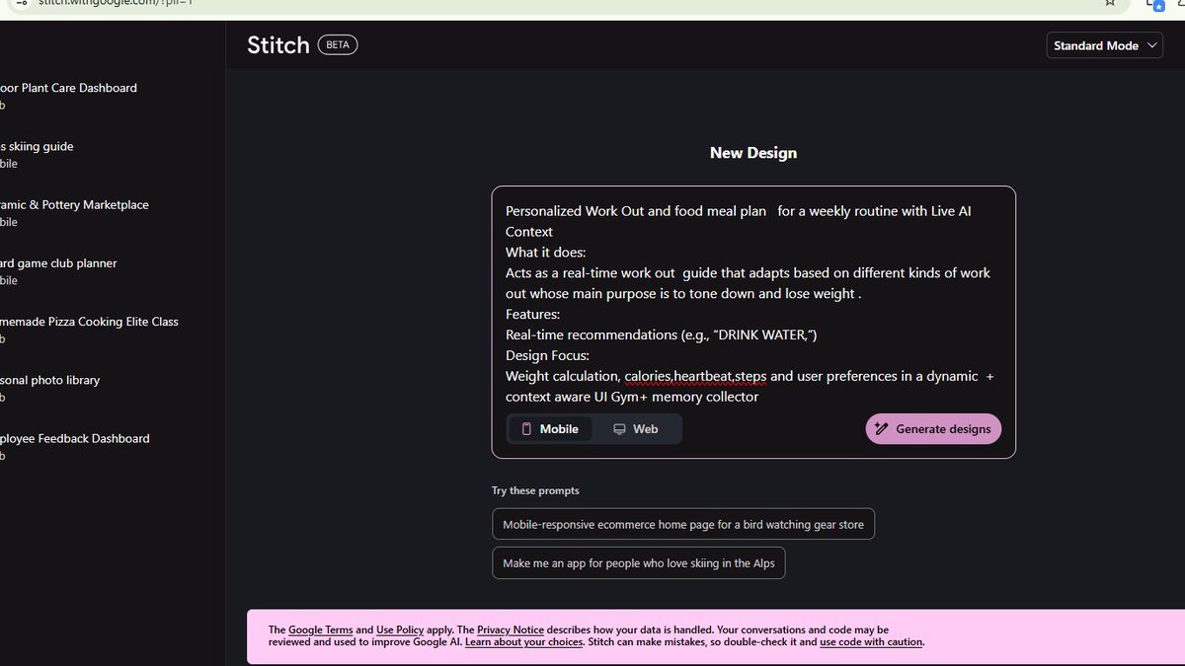Open the Google Terms link
1185x666 pixels.
tap(320, 629)
